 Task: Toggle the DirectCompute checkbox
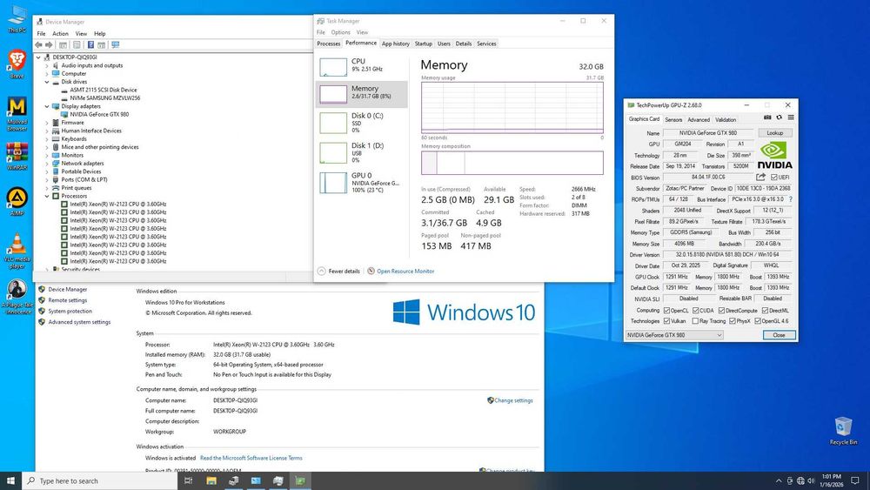tap(721, 311)
